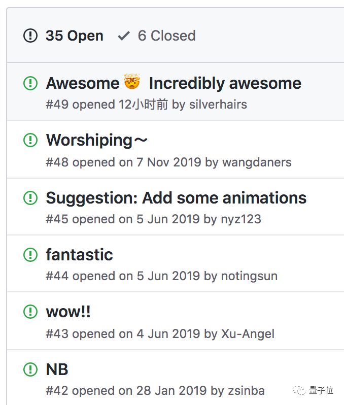Click open-issue icon beside "fantastic"
The height and width of the screenshot is (405, 344).
point(30,254)
